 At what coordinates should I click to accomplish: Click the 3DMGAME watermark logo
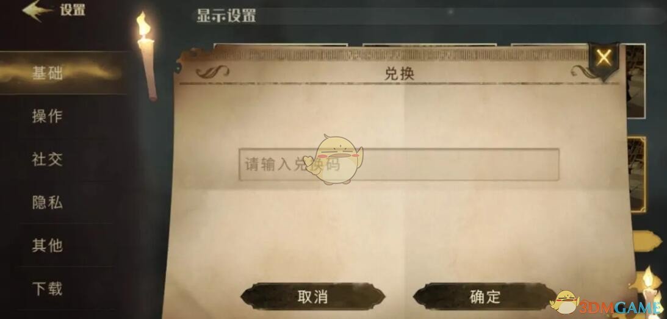[608, 303]
